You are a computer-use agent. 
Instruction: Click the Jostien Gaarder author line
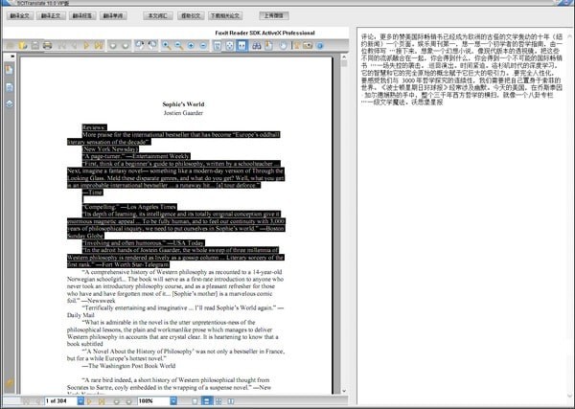point(183,113)
